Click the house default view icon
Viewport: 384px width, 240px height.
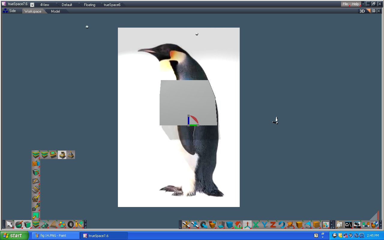(238, 224)
